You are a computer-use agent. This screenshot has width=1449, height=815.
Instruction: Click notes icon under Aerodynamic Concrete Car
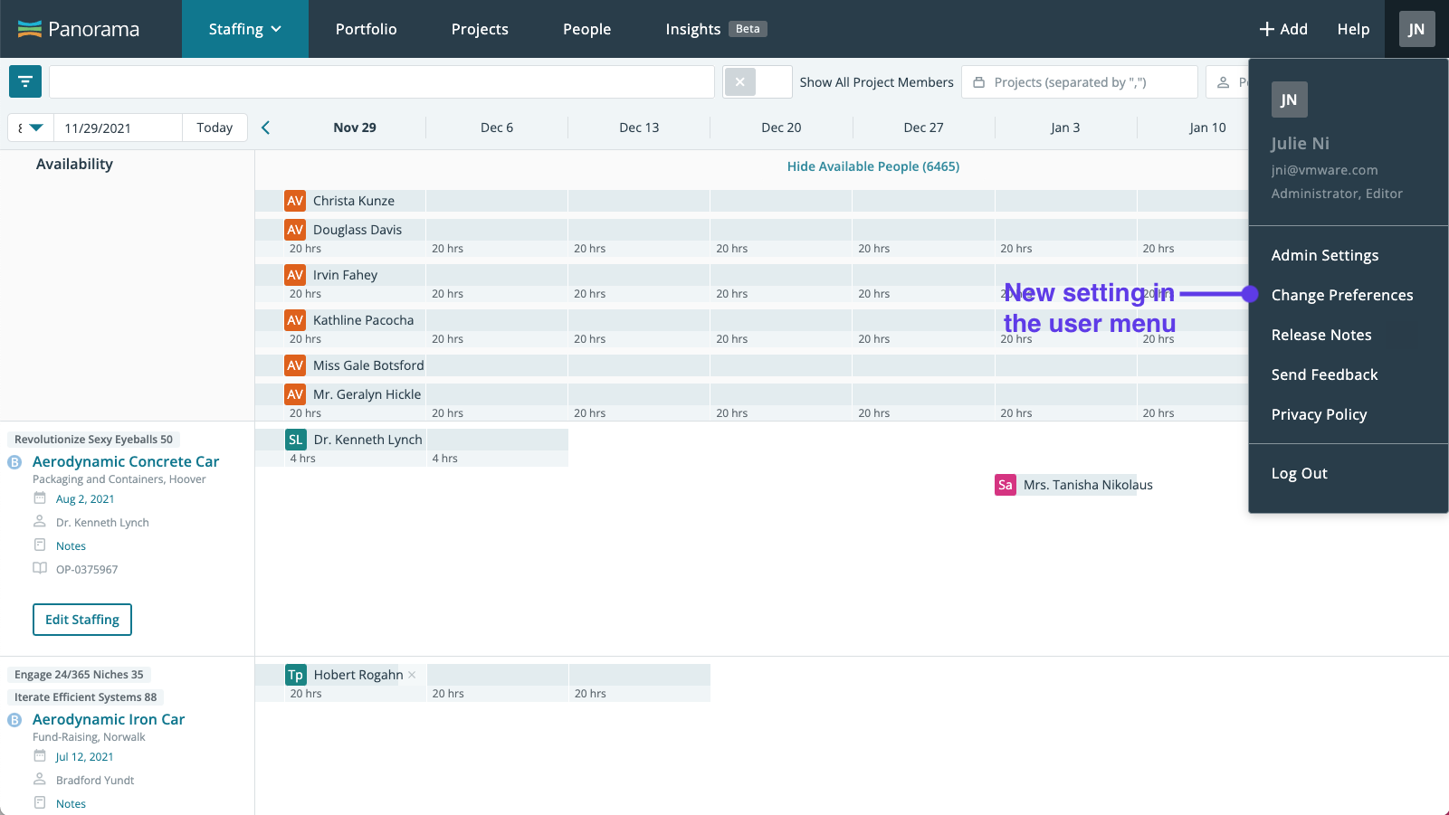point(40,545)
